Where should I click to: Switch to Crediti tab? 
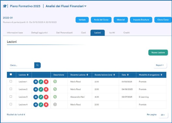pos(126,33)
